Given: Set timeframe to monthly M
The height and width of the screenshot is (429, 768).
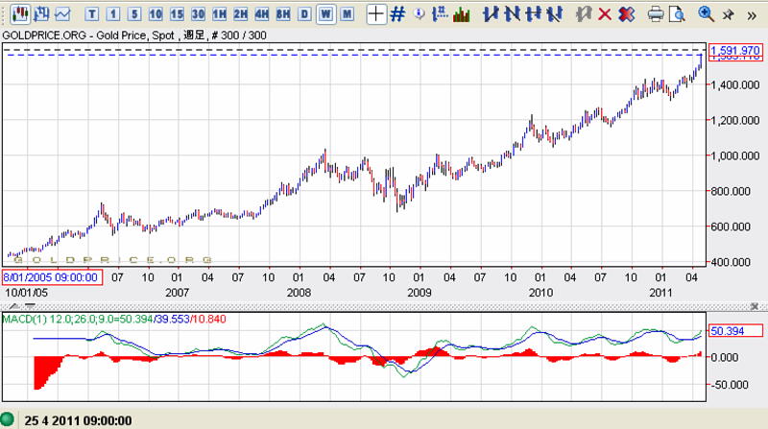Looking at the screenshot, I should tap(347, 14).
